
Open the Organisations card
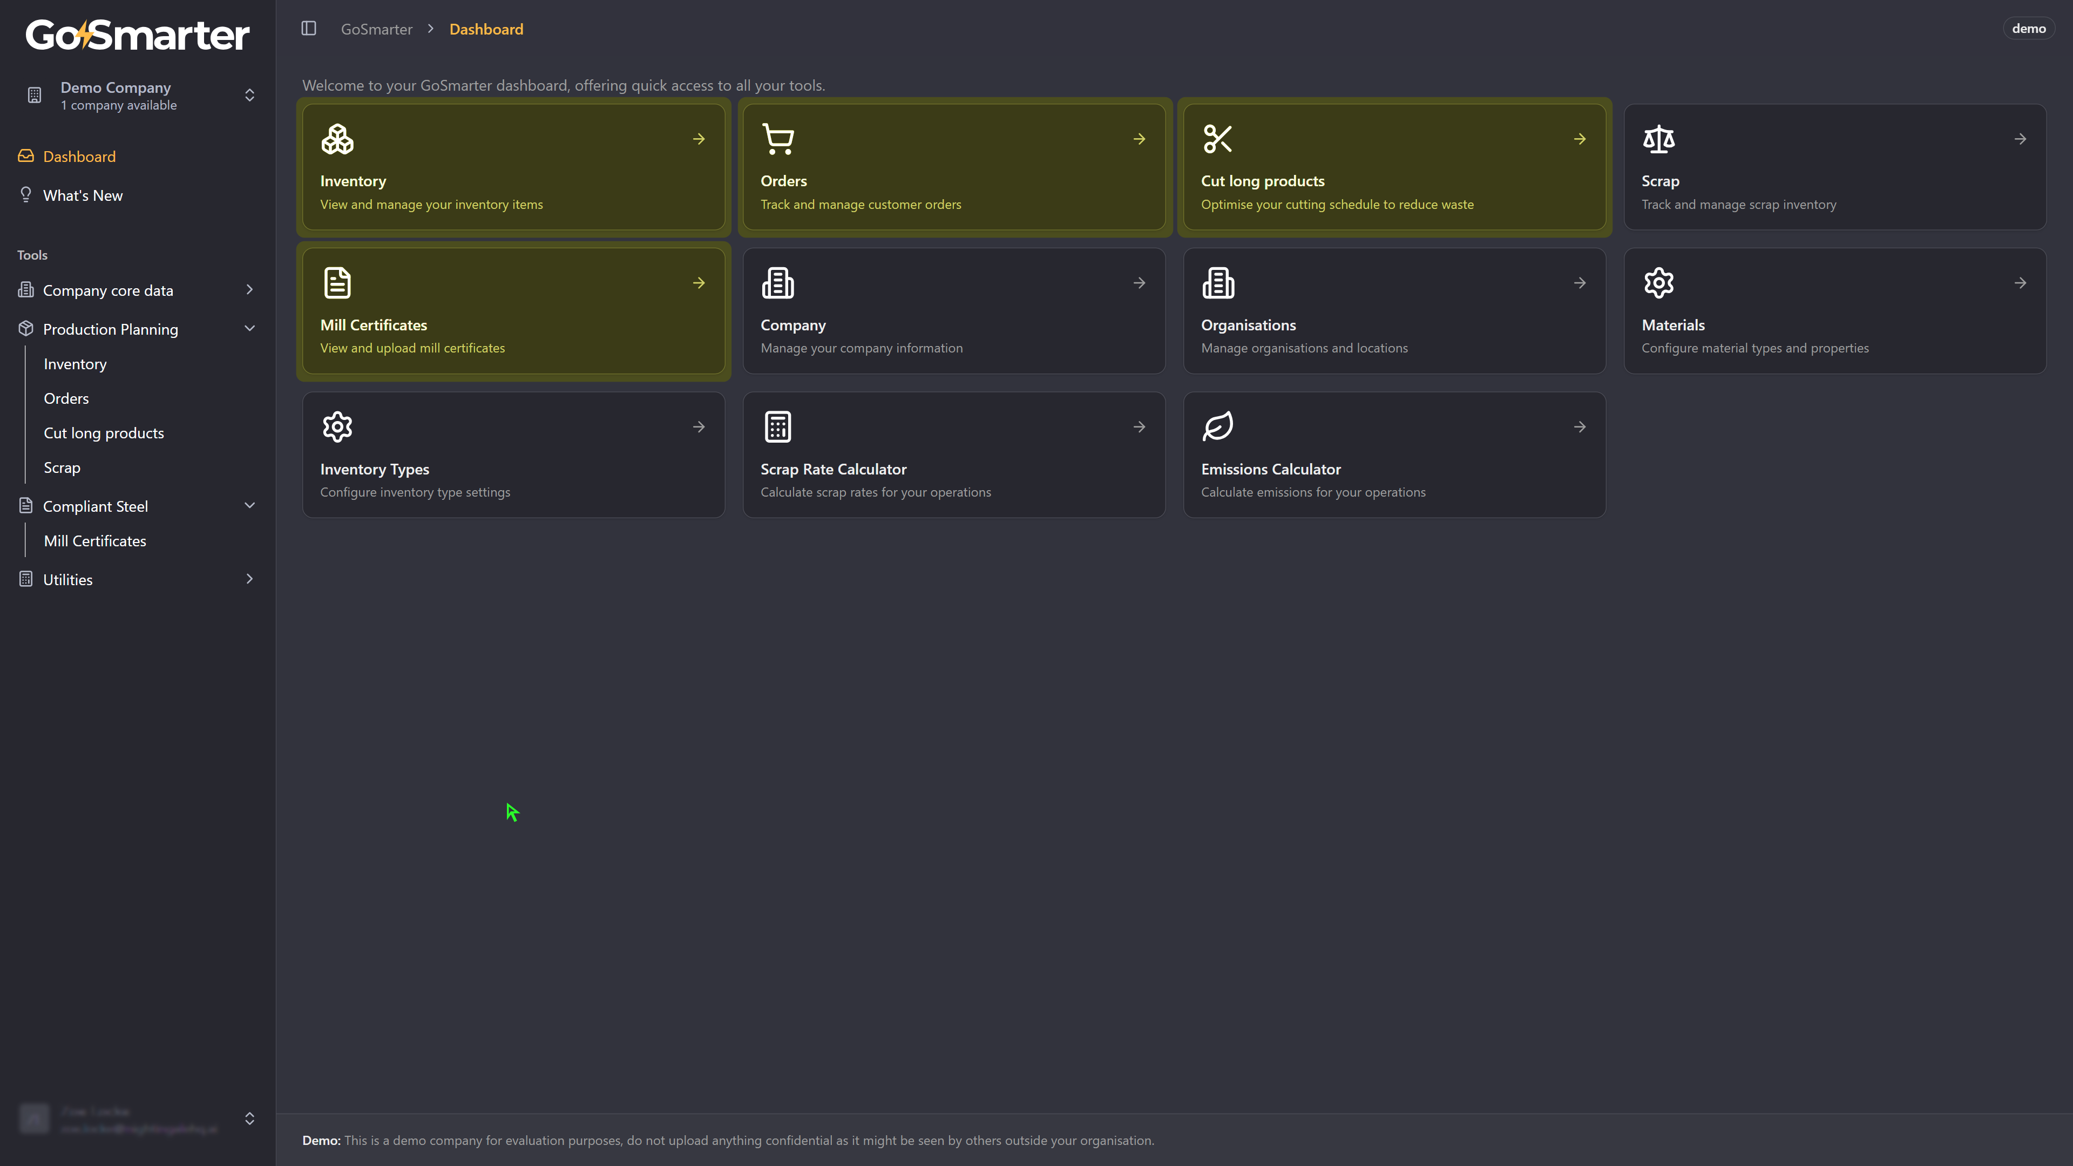click(1394, 310)
